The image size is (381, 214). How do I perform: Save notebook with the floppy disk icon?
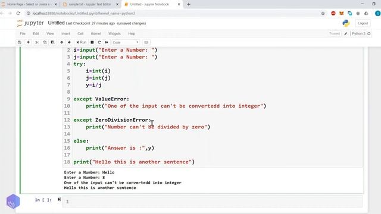coord(20,42)
